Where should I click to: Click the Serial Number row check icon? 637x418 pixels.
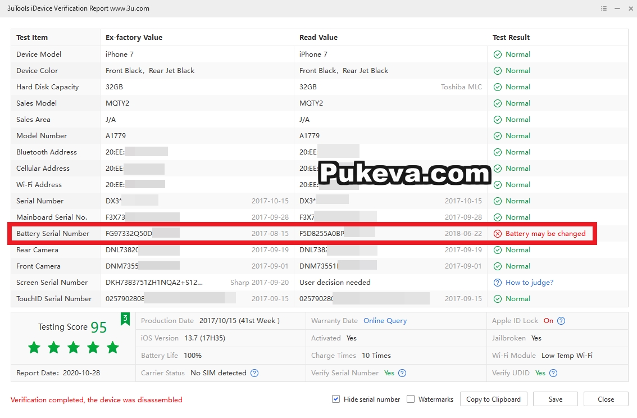(x=497, y=201)
